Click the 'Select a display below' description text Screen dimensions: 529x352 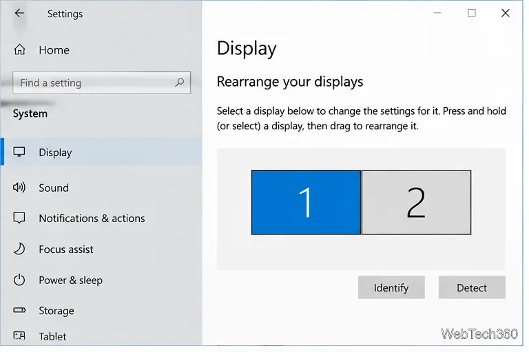[362, 118]
